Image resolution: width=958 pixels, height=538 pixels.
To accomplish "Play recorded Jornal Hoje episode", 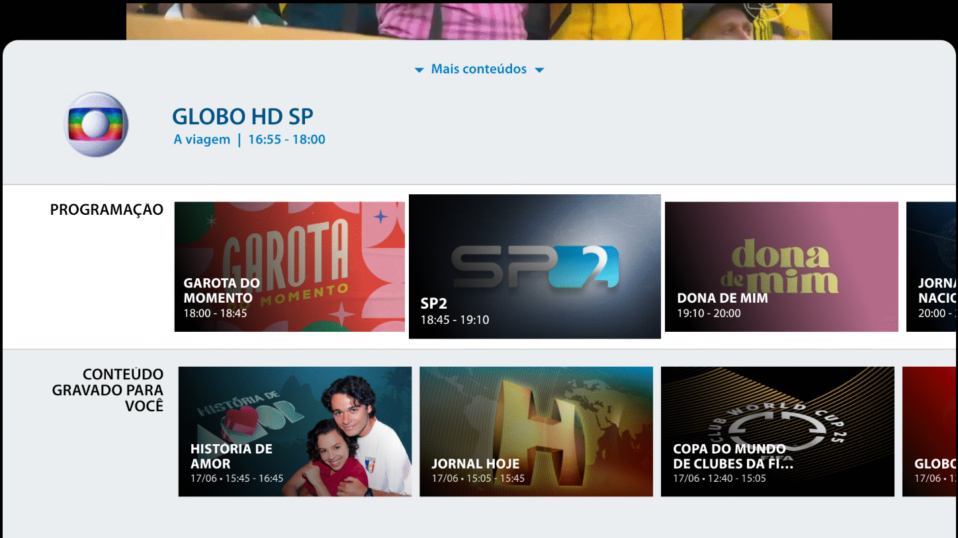I will (536, 432).
